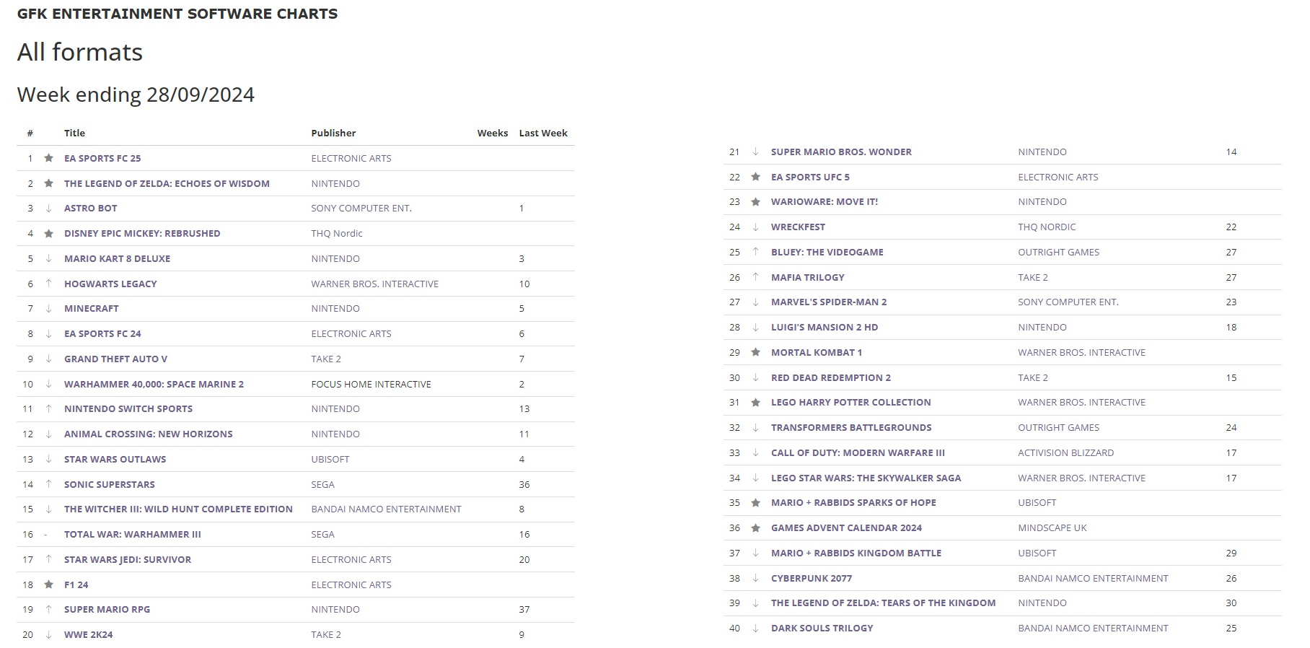
Task: Click the Last Week column header
Action: pos(543,133)
